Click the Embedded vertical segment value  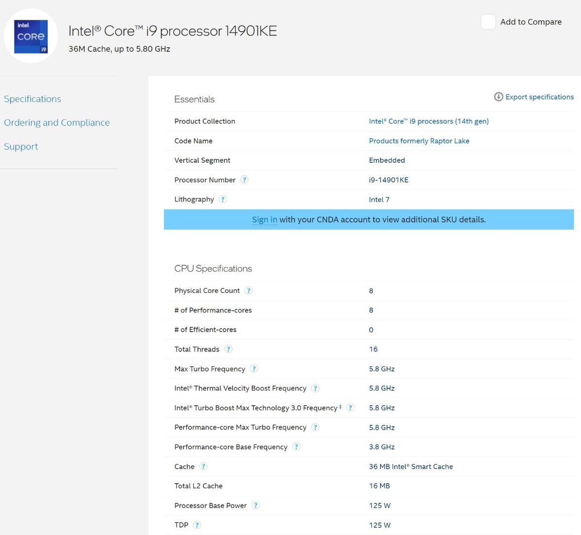[x=387, y=160]
